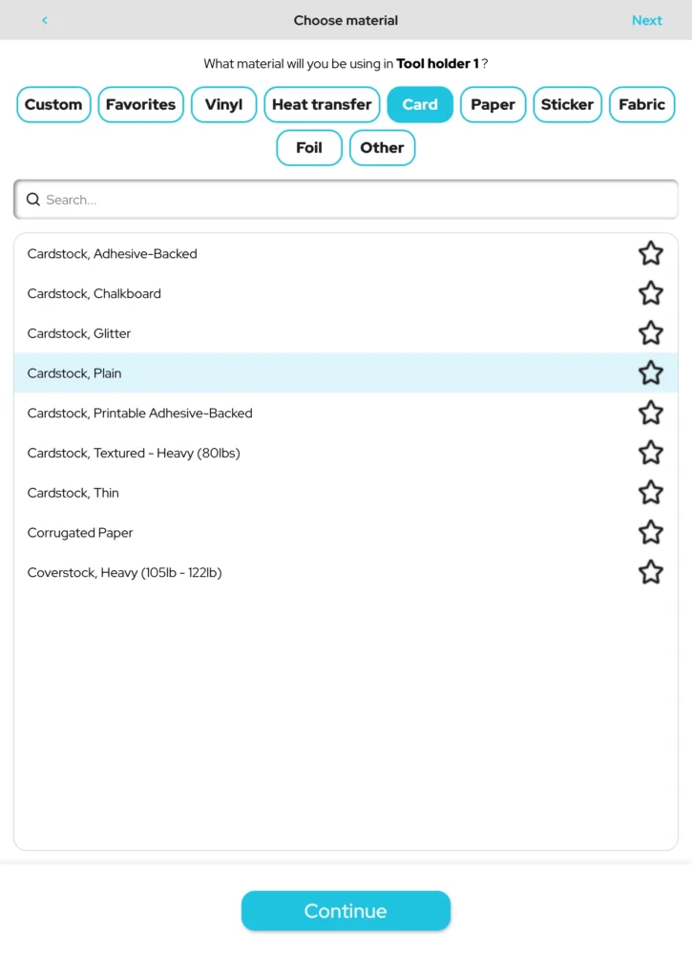The height and width of the screenshot is (978, 692).
Task: Favorite Cardstock, Textured - Heavy (80lbs)
Action: click(x=650, y=453)
